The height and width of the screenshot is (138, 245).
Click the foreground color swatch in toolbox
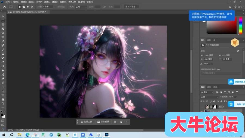(x=2, y=115)
